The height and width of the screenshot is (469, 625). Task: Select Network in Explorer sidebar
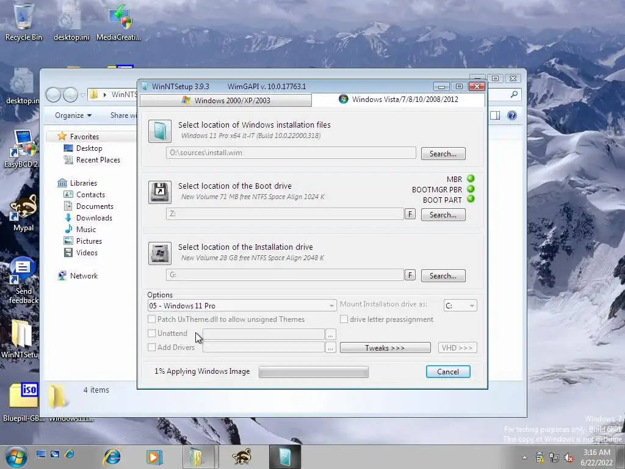coord(78,276)
